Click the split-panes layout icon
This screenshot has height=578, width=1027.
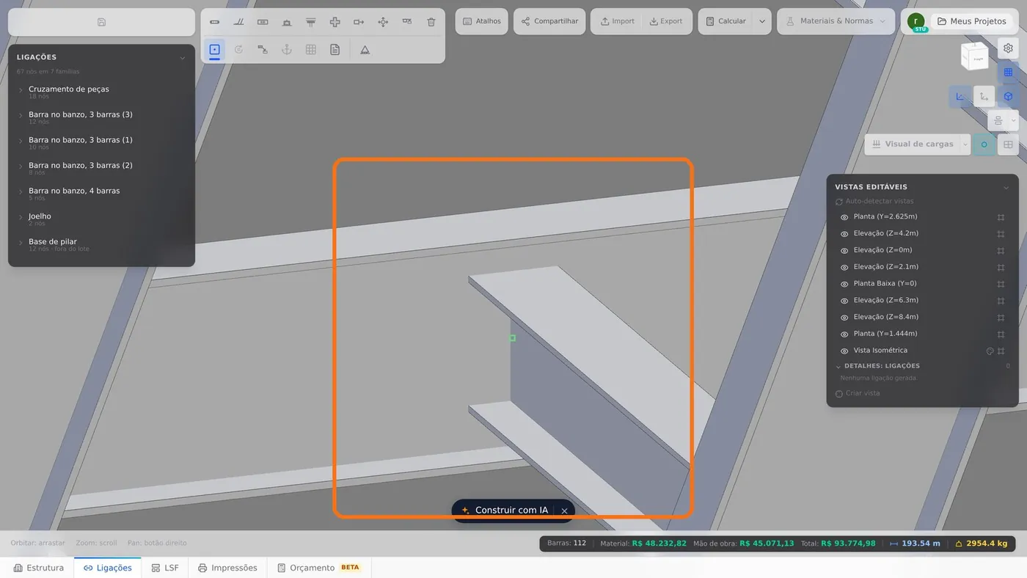[x=1008, y=144]
